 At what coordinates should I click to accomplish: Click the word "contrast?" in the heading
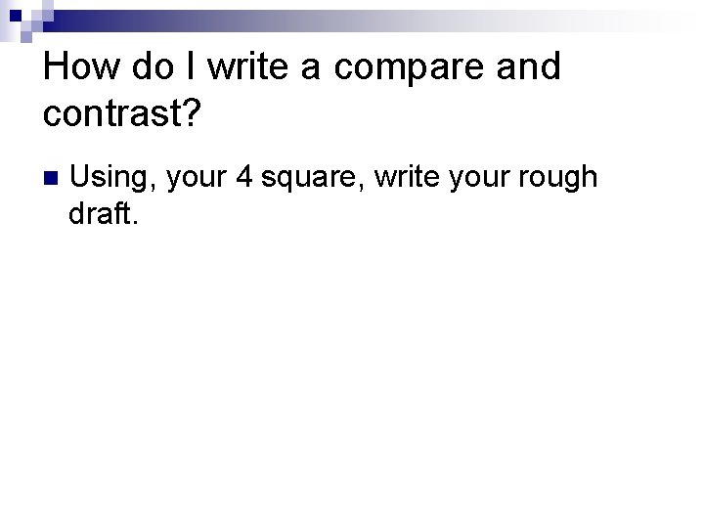coord(123,113)
